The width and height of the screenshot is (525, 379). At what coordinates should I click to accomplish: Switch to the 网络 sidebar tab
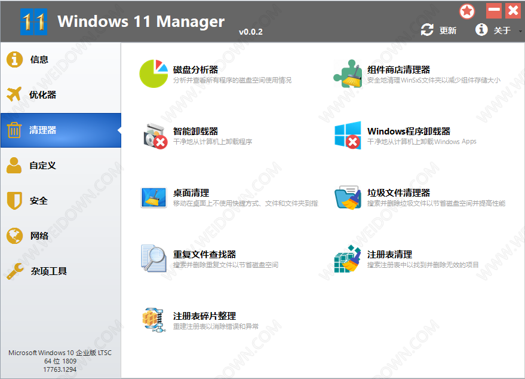coord(39,236)
